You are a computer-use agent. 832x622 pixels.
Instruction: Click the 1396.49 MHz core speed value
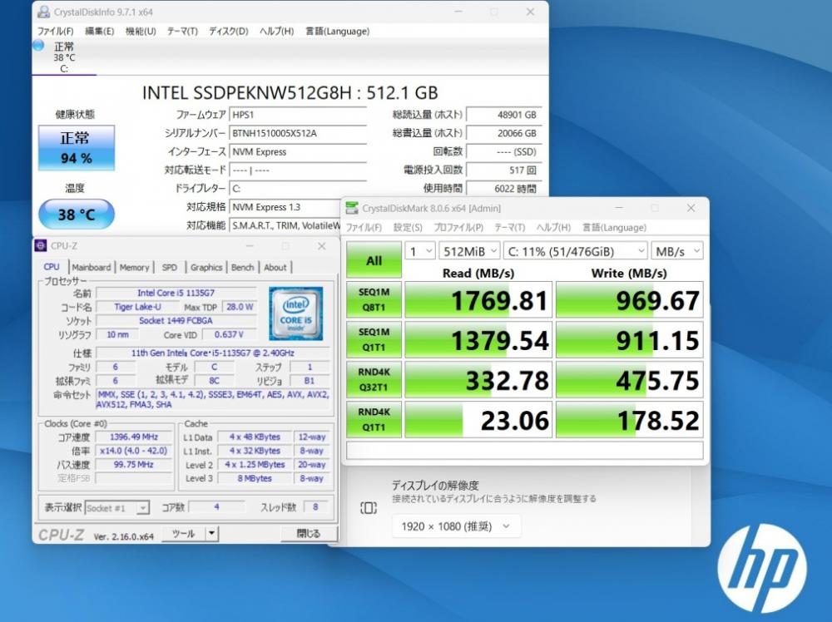click(x=134, y=437)
